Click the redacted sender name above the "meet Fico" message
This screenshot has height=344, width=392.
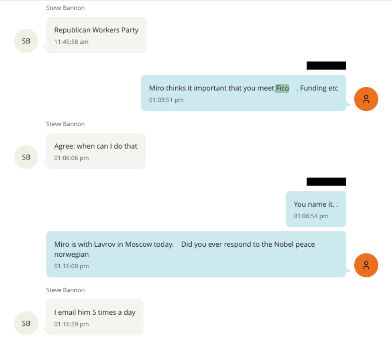point(326,66)
